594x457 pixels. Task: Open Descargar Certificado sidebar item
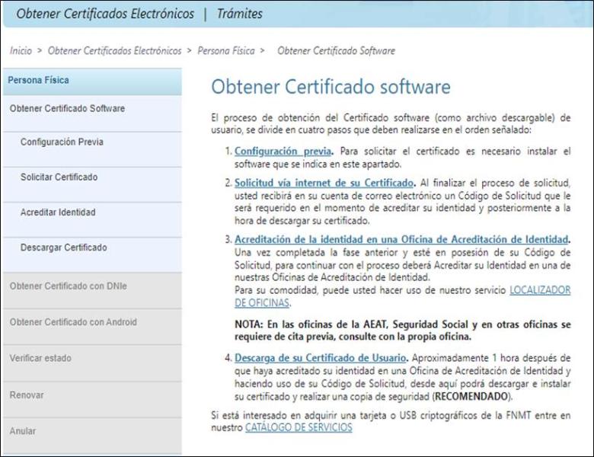(63, 248)
